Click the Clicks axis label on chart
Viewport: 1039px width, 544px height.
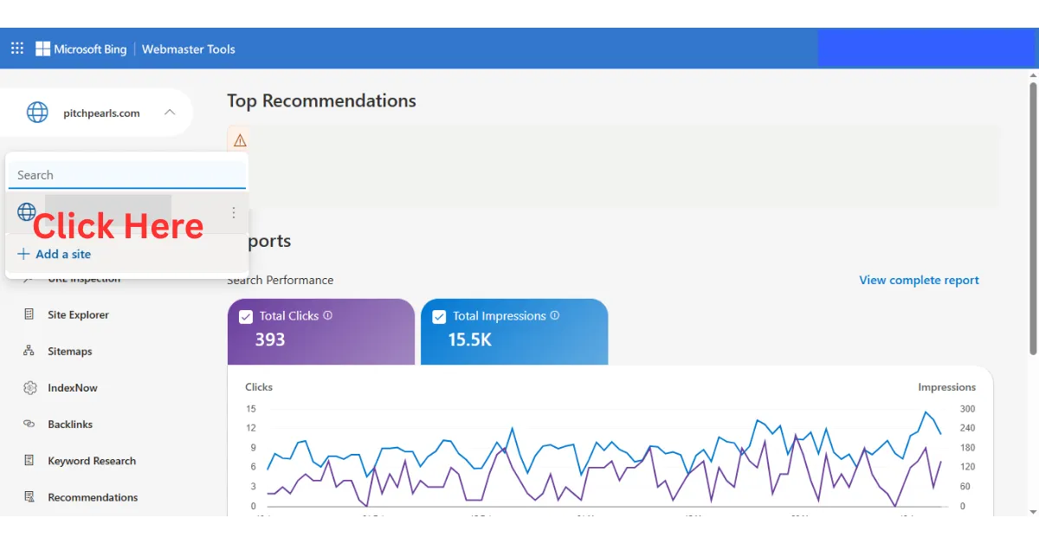point(259,387)
